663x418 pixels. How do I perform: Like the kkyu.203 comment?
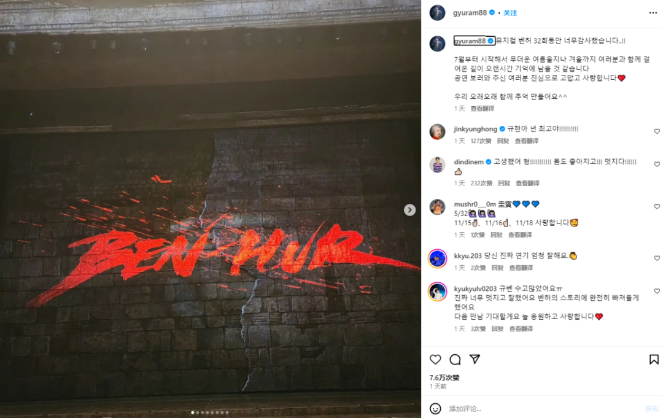pos(657,258)
